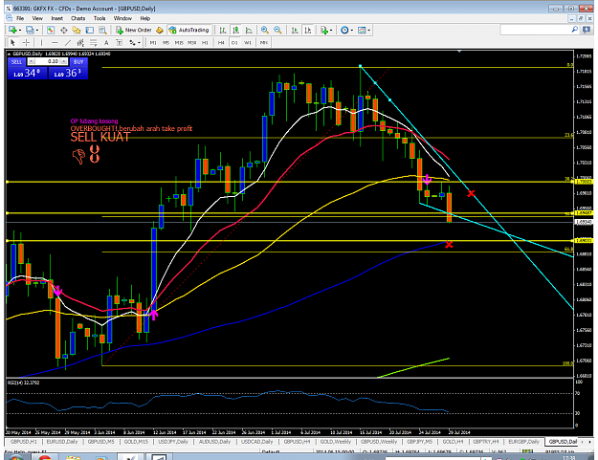This screenshot has width=598, height=460.
Task: Toggle chart auto scroll icon
Action: (x=295, y=30)
